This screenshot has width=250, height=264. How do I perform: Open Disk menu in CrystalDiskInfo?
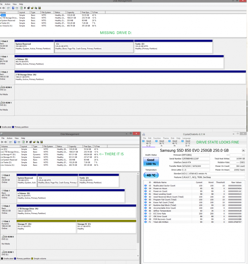pos(172,138)
